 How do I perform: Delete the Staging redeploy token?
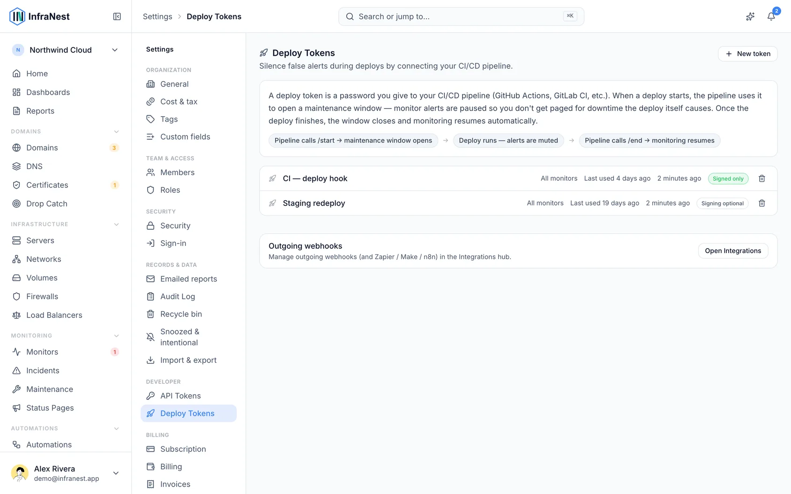tap(762, 203)
